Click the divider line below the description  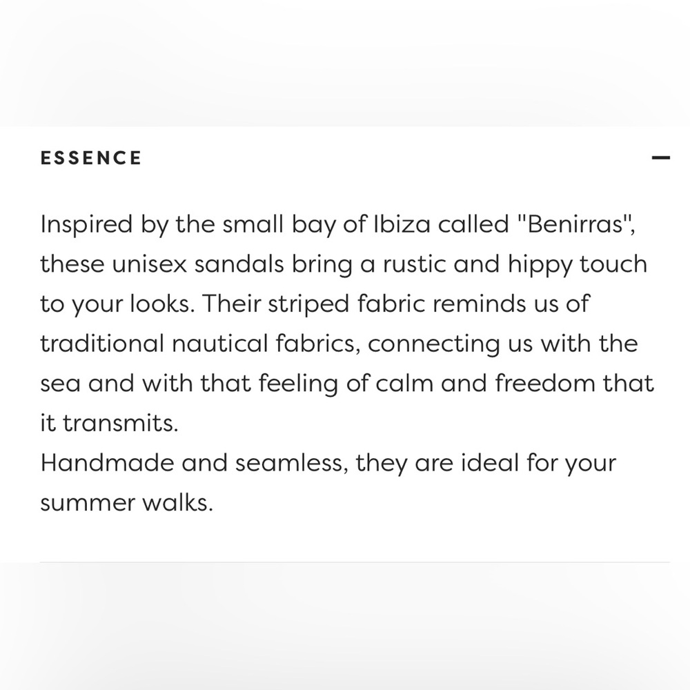[x=355, y=562]
